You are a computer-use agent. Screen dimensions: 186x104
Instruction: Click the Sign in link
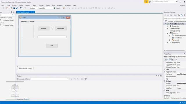coord(182,5)
